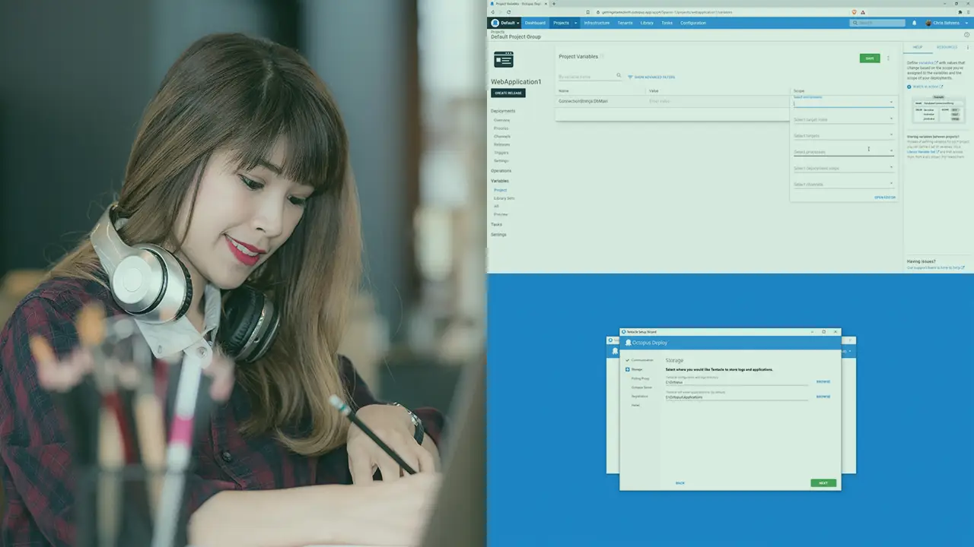The image size is (974, 547).
Task: Open the overflow menu beside the Save button
Action: click(888, 58)
